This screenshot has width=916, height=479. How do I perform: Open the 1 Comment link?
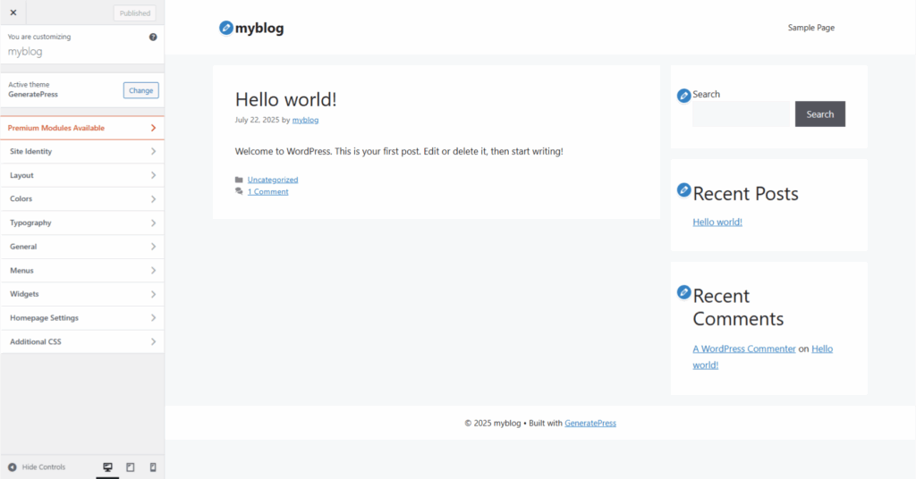[x=267, y=191]
